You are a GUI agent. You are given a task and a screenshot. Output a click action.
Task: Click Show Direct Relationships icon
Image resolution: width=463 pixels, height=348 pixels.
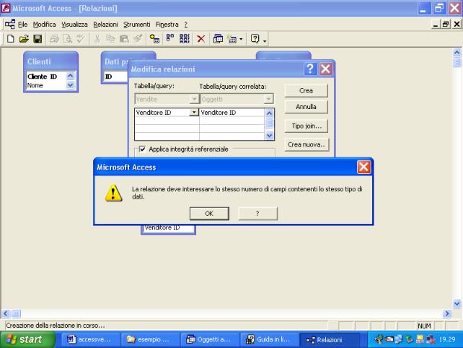pyautogui.click(x=170, y=39)
